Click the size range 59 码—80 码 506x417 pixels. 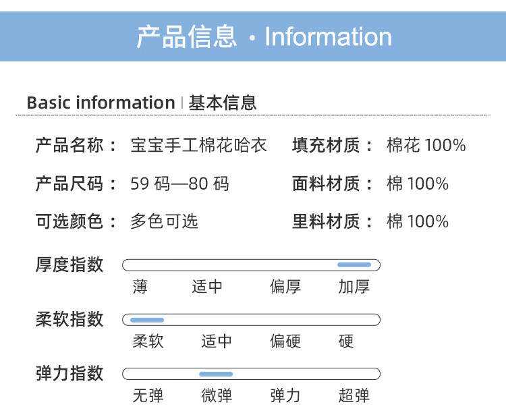pyautogui.click(x=179, y=184)
